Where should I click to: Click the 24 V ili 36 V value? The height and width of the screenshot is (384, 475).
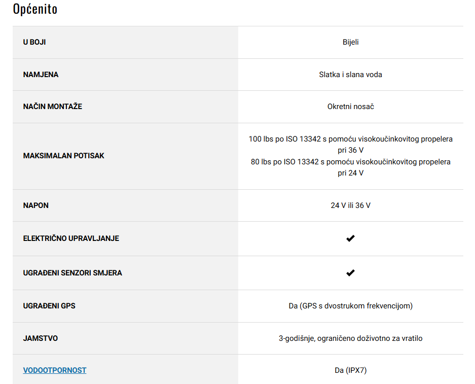point(350,205)
